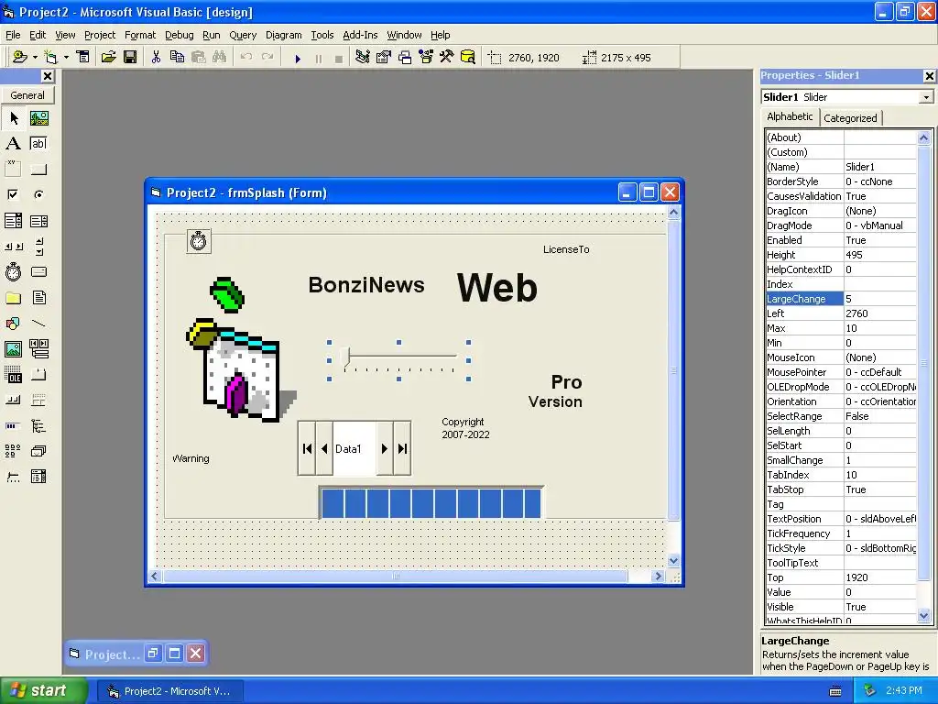Click the Properties list scroll-up arrow
This screenshot has width=938, height=704.
coord(923,138)
